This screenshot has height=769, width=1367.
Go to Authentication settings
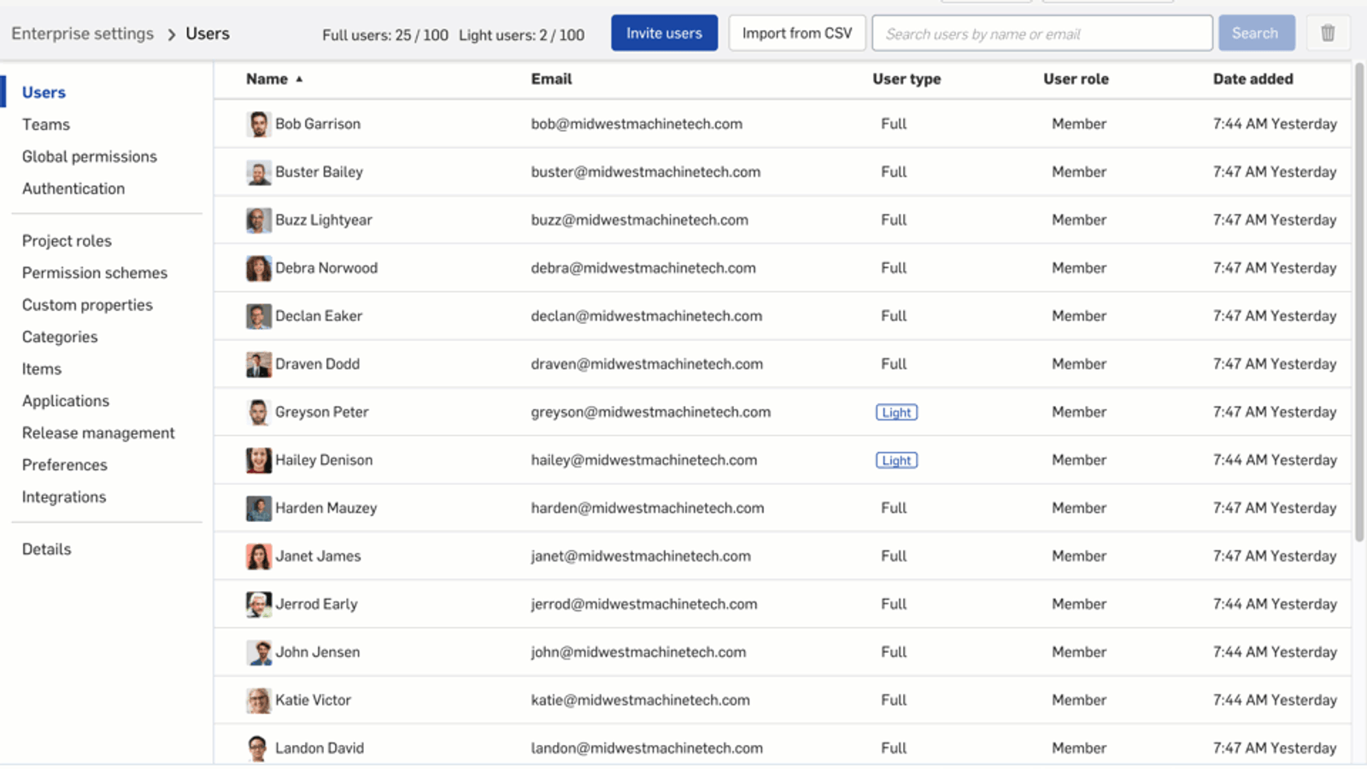tap(73, 189)
